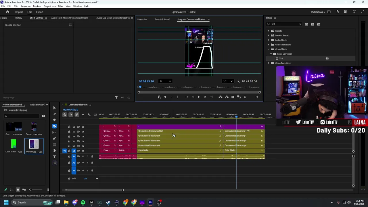Switch to the Properties tab
The height and width of the screenshot is (207, 368).
point(142,19)
